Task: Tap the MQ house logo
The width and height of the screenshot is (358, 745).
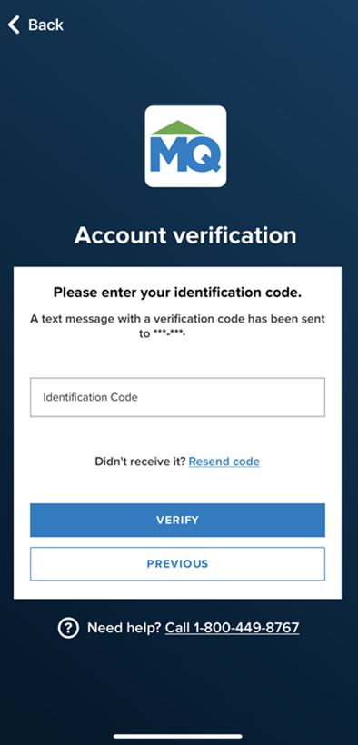Action: 185,146
